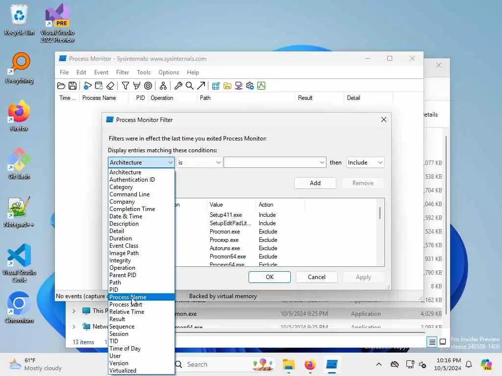Open the Visual Studio Code desktop shortcut
The height and width of the screenshot is (376, 502).
[x=19, y=263]
